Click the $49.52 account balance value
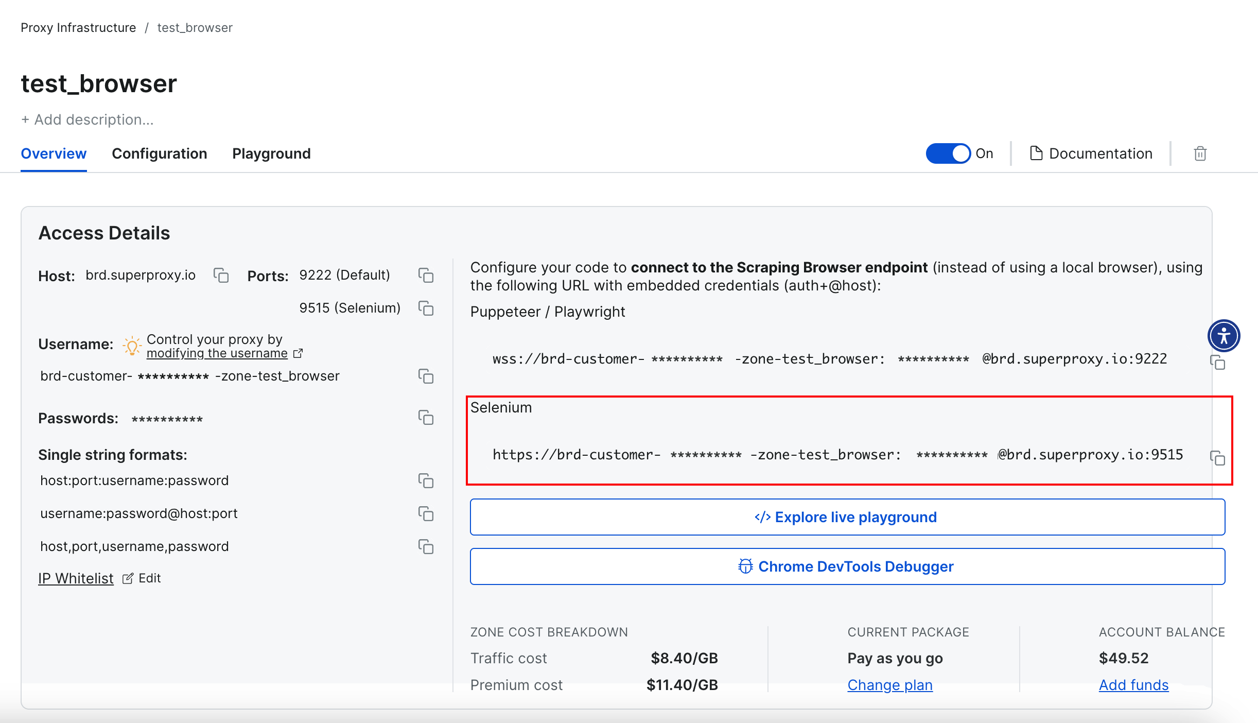1258x723 pixels. [x=1124, y=658]
